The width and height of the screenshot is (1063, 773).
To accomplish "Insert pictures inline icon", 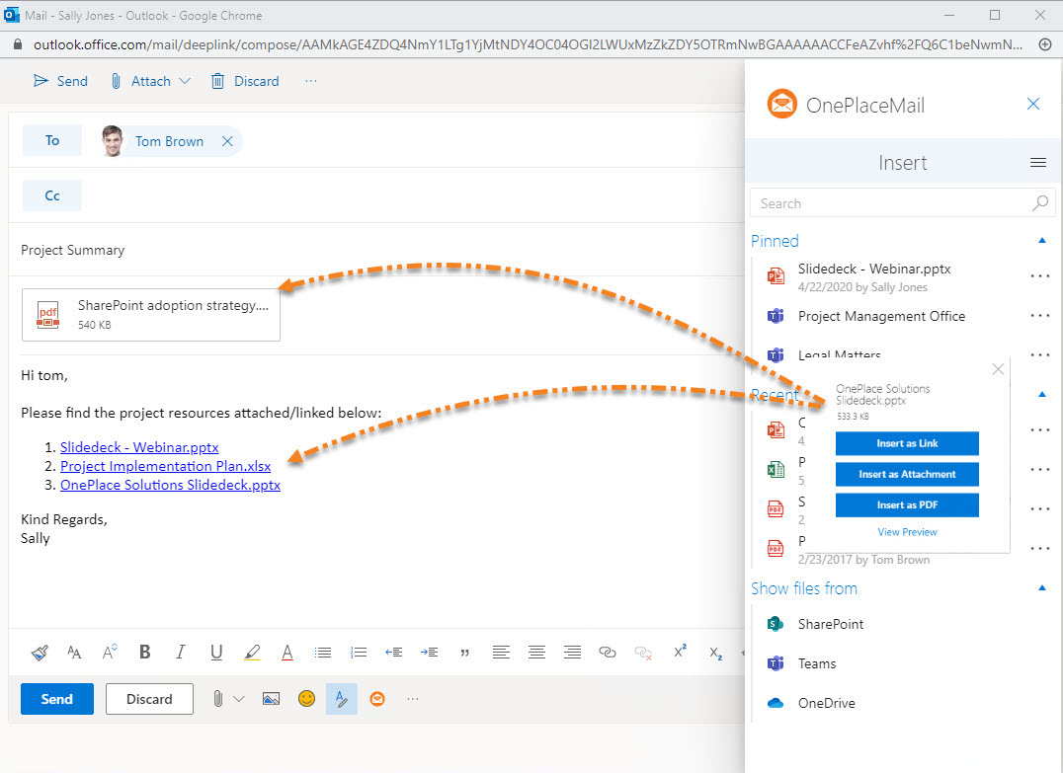I will point(271,699).
